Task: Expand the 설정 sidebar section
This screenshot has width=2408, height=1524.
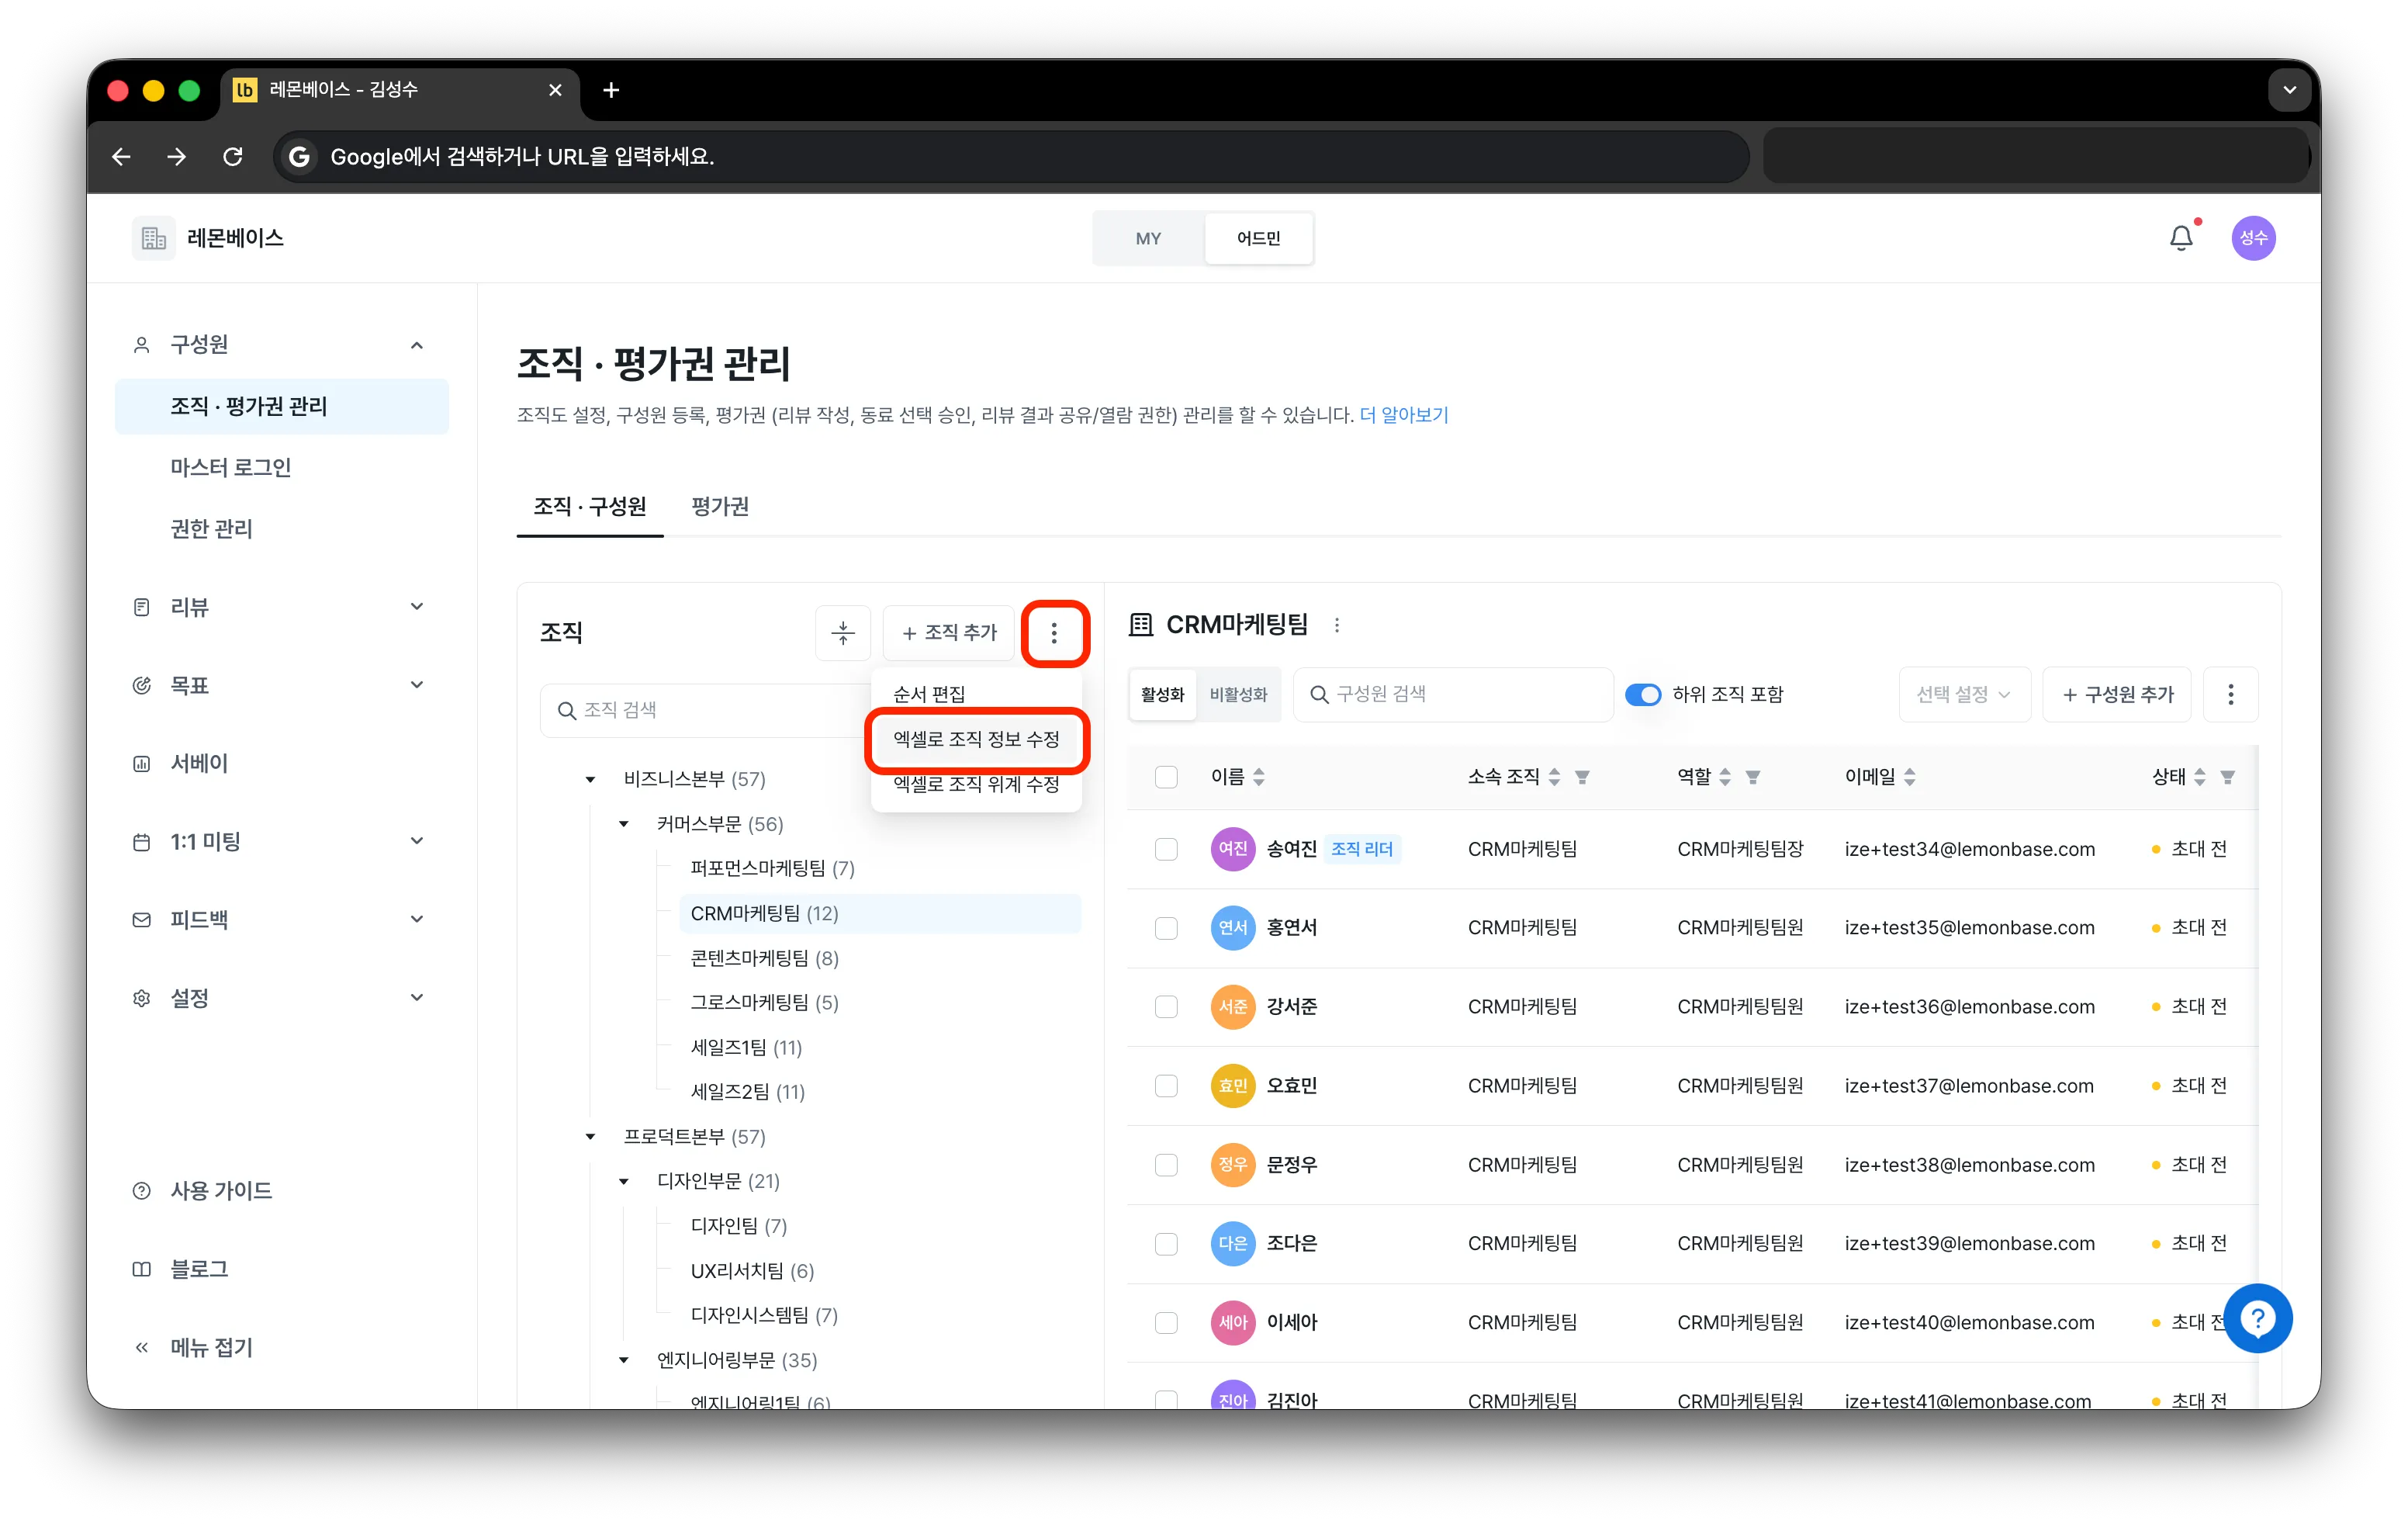Action: pyautogui.click(x=417, y=997)
